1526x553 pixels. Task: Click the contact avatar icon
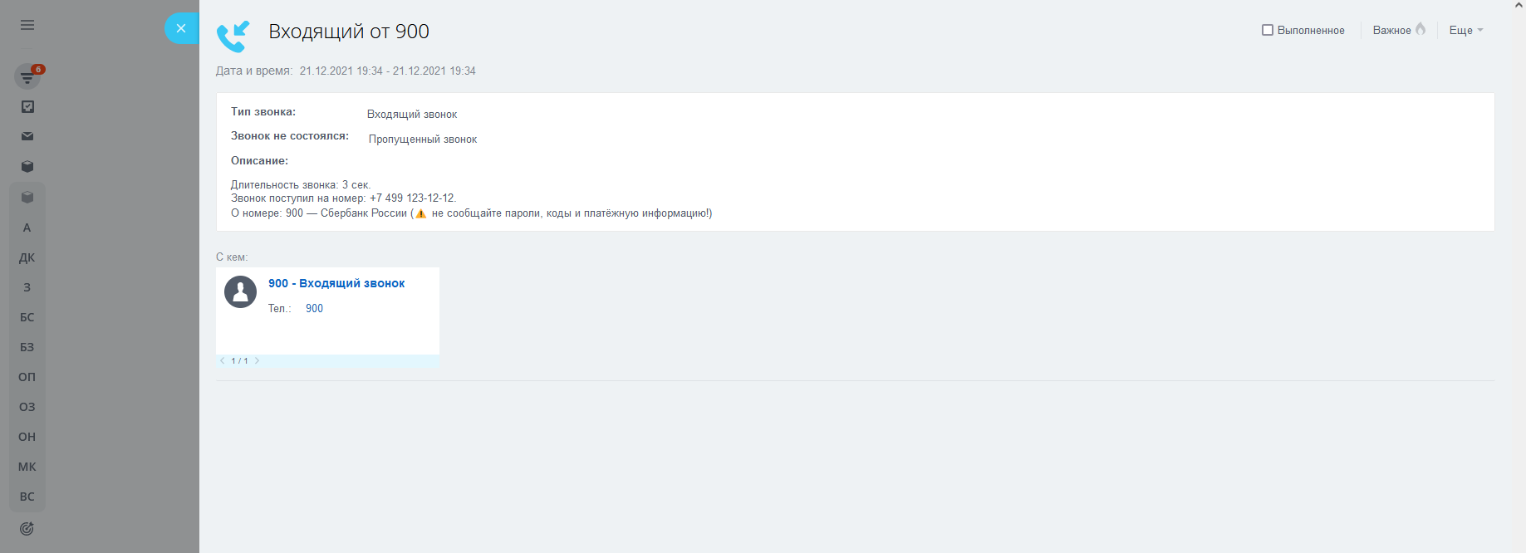pyautogui.click(x=240, y=292)
